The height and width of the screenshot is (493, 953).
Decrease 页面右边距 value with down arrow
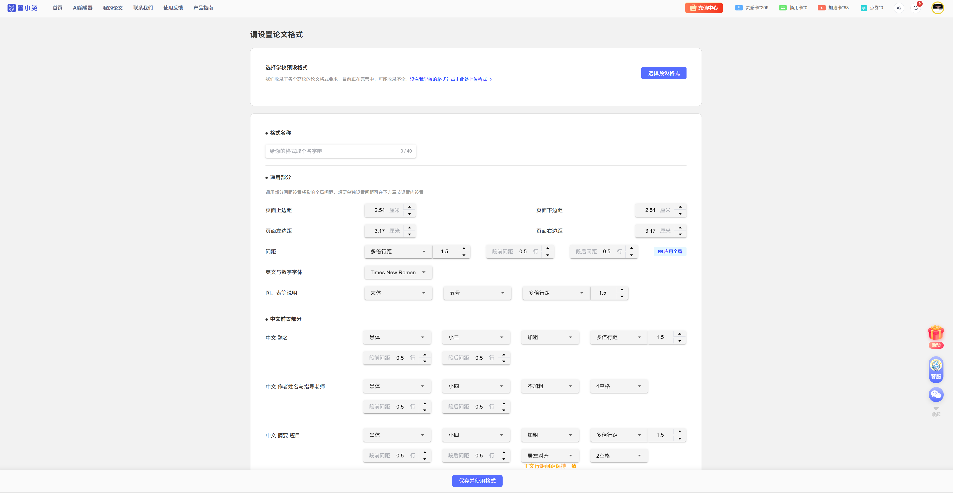point(680,234)
